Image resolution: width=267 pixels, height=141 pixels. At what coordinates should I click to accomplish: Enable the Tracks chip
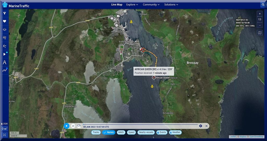[96, 132]
